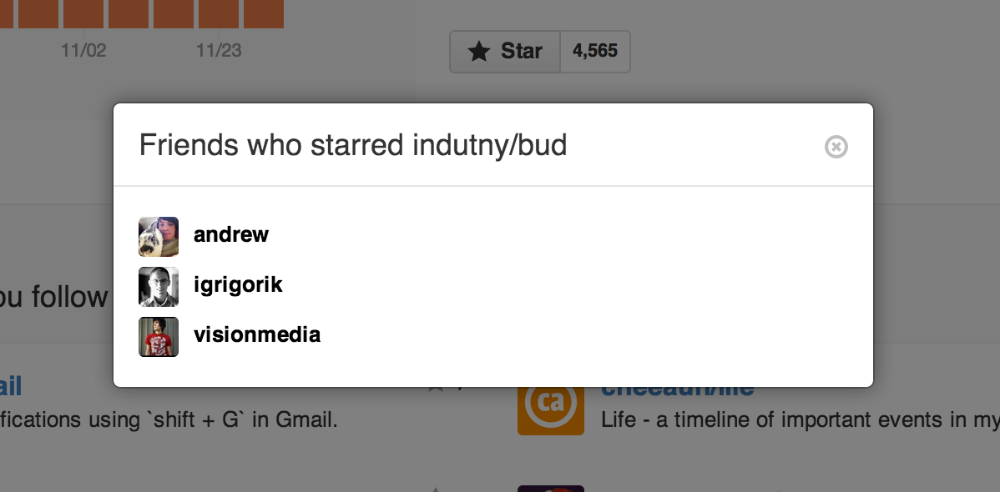Select visionmedia's avatar image
Screen dimensions: 1000x492
[x=159, y=336]
